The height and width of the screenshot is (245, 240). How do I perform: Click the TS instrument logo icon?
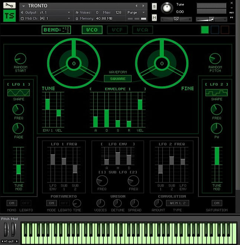[x=9, y=16]
